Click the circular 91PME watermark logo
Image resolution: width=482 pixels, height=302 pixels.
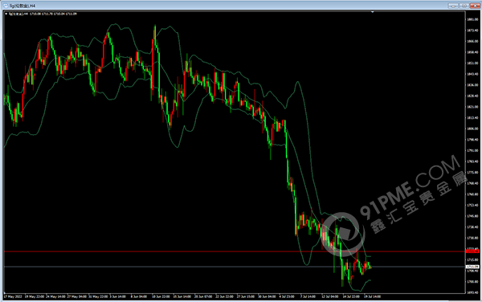(343, 235)
